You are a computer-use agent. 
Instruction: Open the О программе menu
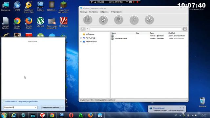[117, 12]
